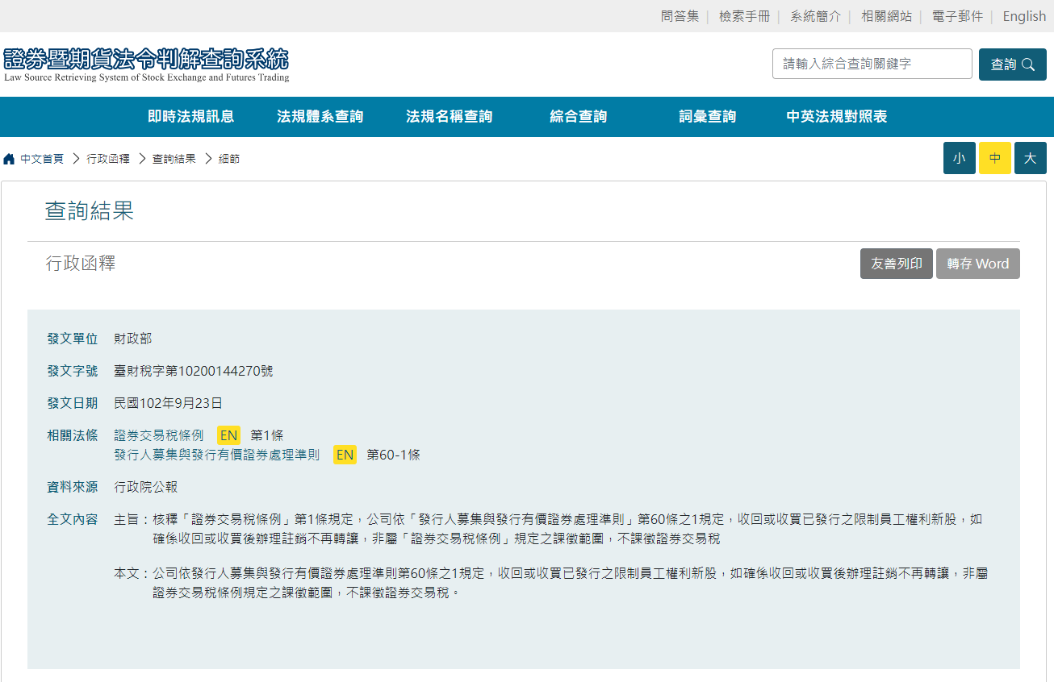
Task: Open the 證券交易稅條例 law link
Action: point(159,435)
